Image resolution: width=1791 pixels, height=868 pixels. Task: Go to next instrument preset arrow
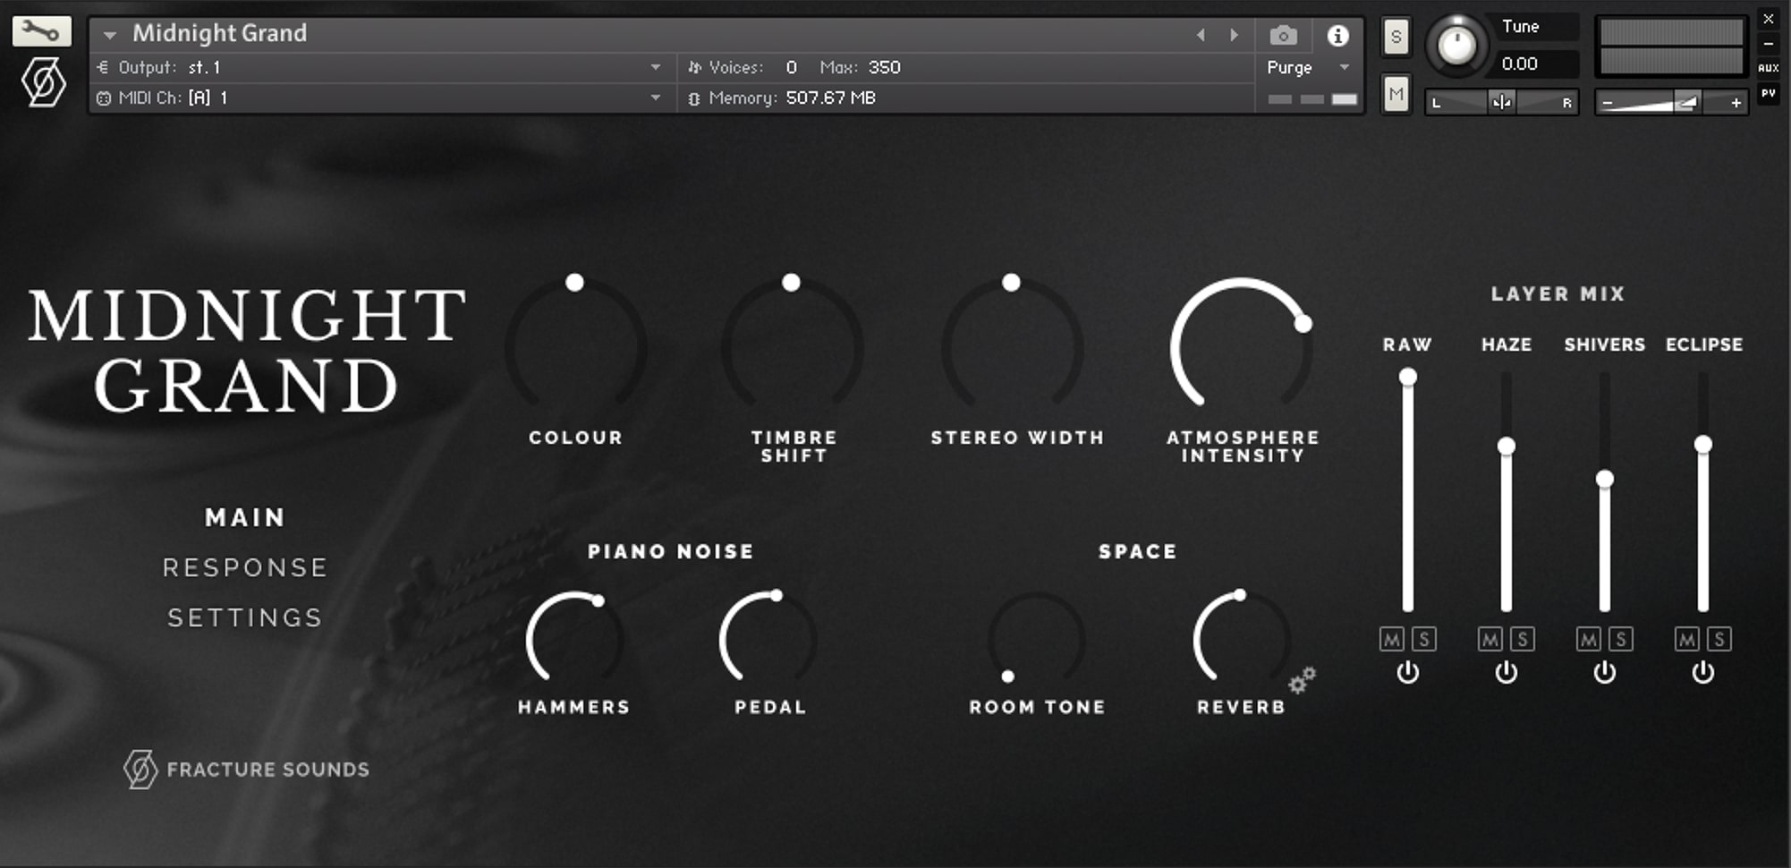[1235, 35]
